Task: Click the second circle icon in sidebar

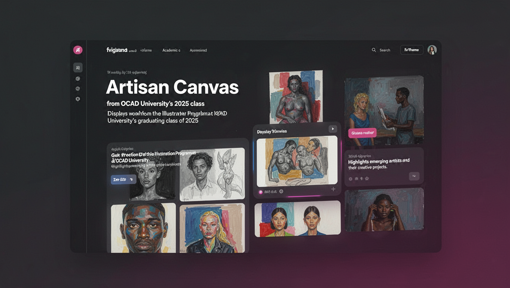Action: (x=78, y=88)
